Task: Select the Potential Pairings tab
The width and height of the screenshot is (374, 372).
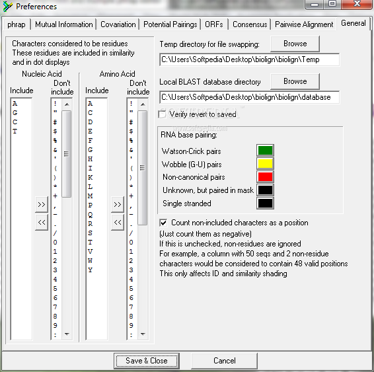Action: coord(170,24)
